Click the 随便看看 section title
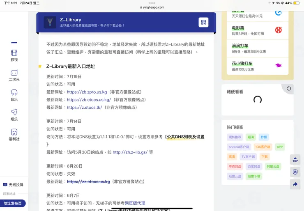This screenshot has height=211, width=304. [235, 92]
